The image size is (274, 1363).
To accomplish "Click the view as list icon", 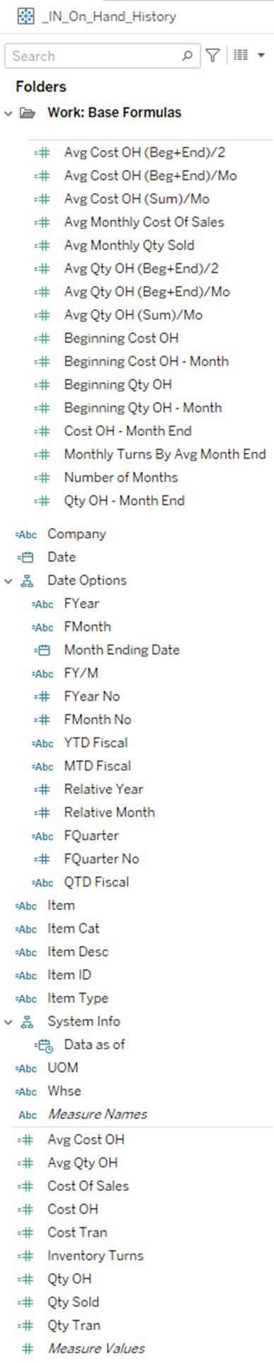I will [x=241, y=55].
